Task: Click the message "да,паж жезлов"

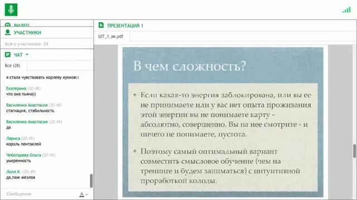Action: click(21, 177)
